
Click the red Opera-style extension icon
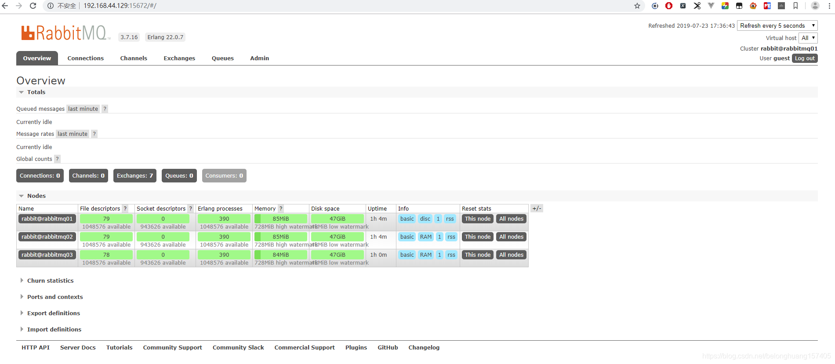[x=669, y=6]
